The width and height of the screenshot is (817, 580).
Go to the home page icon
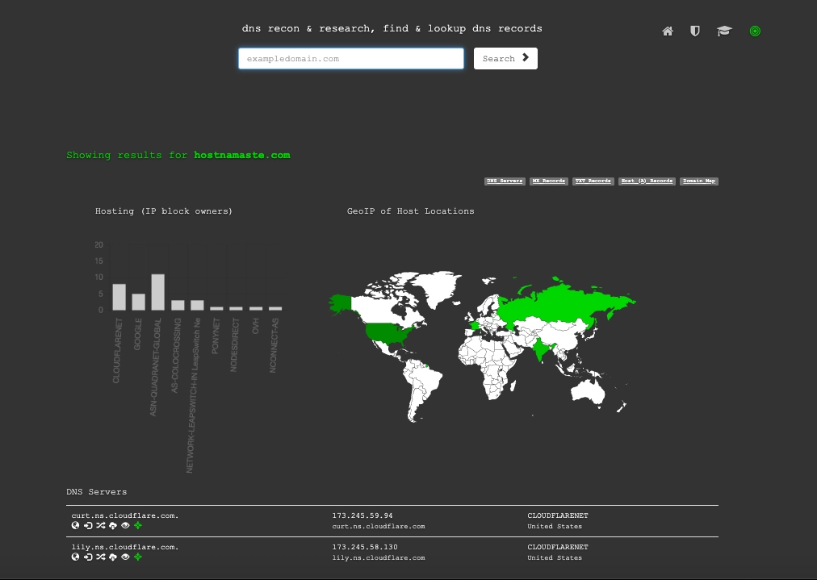coord(668,31)
